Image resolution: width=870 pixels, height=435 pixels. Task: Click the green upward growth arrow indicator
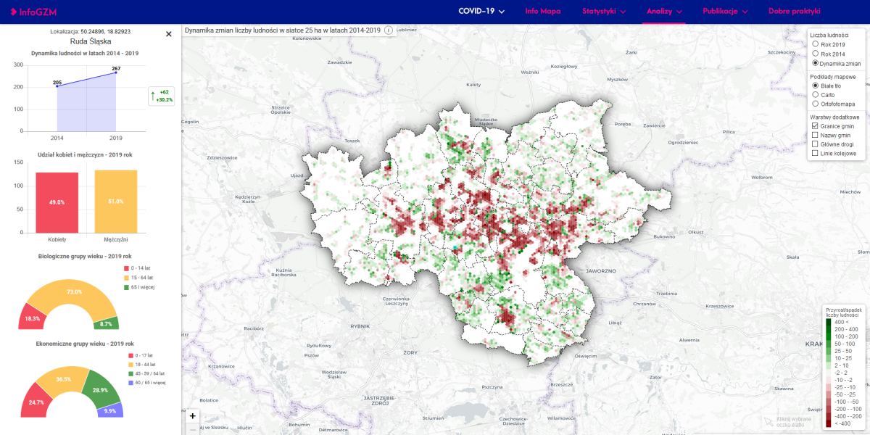152,96
